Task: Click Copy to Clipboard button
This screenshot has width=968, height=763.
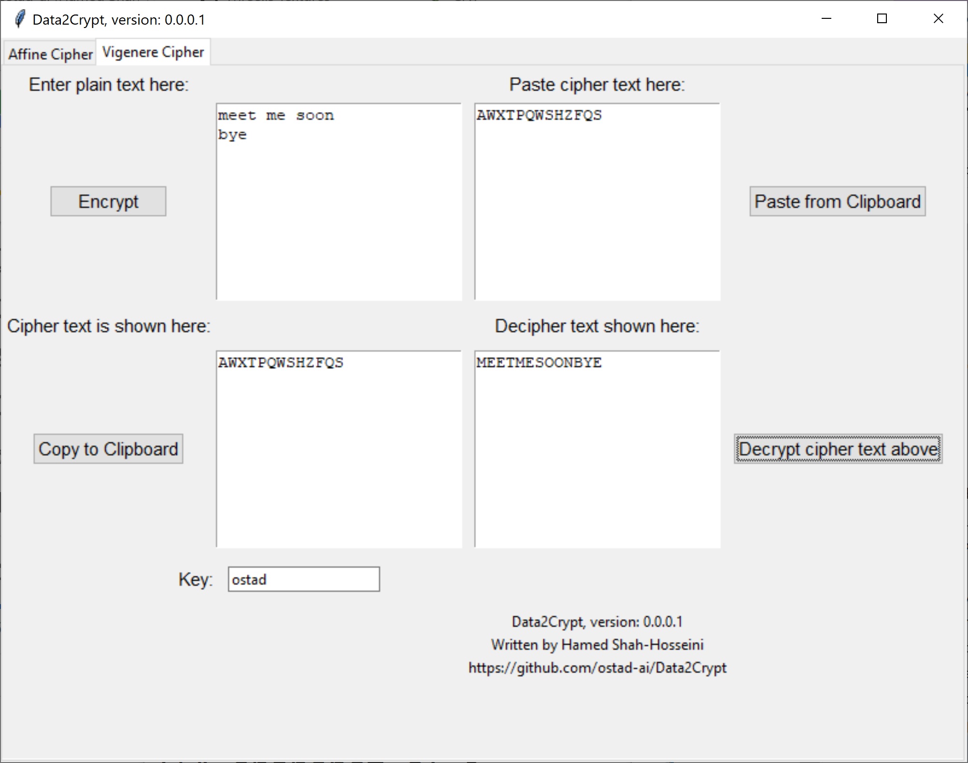Action: pyautogui.click(x=108, y=449)
